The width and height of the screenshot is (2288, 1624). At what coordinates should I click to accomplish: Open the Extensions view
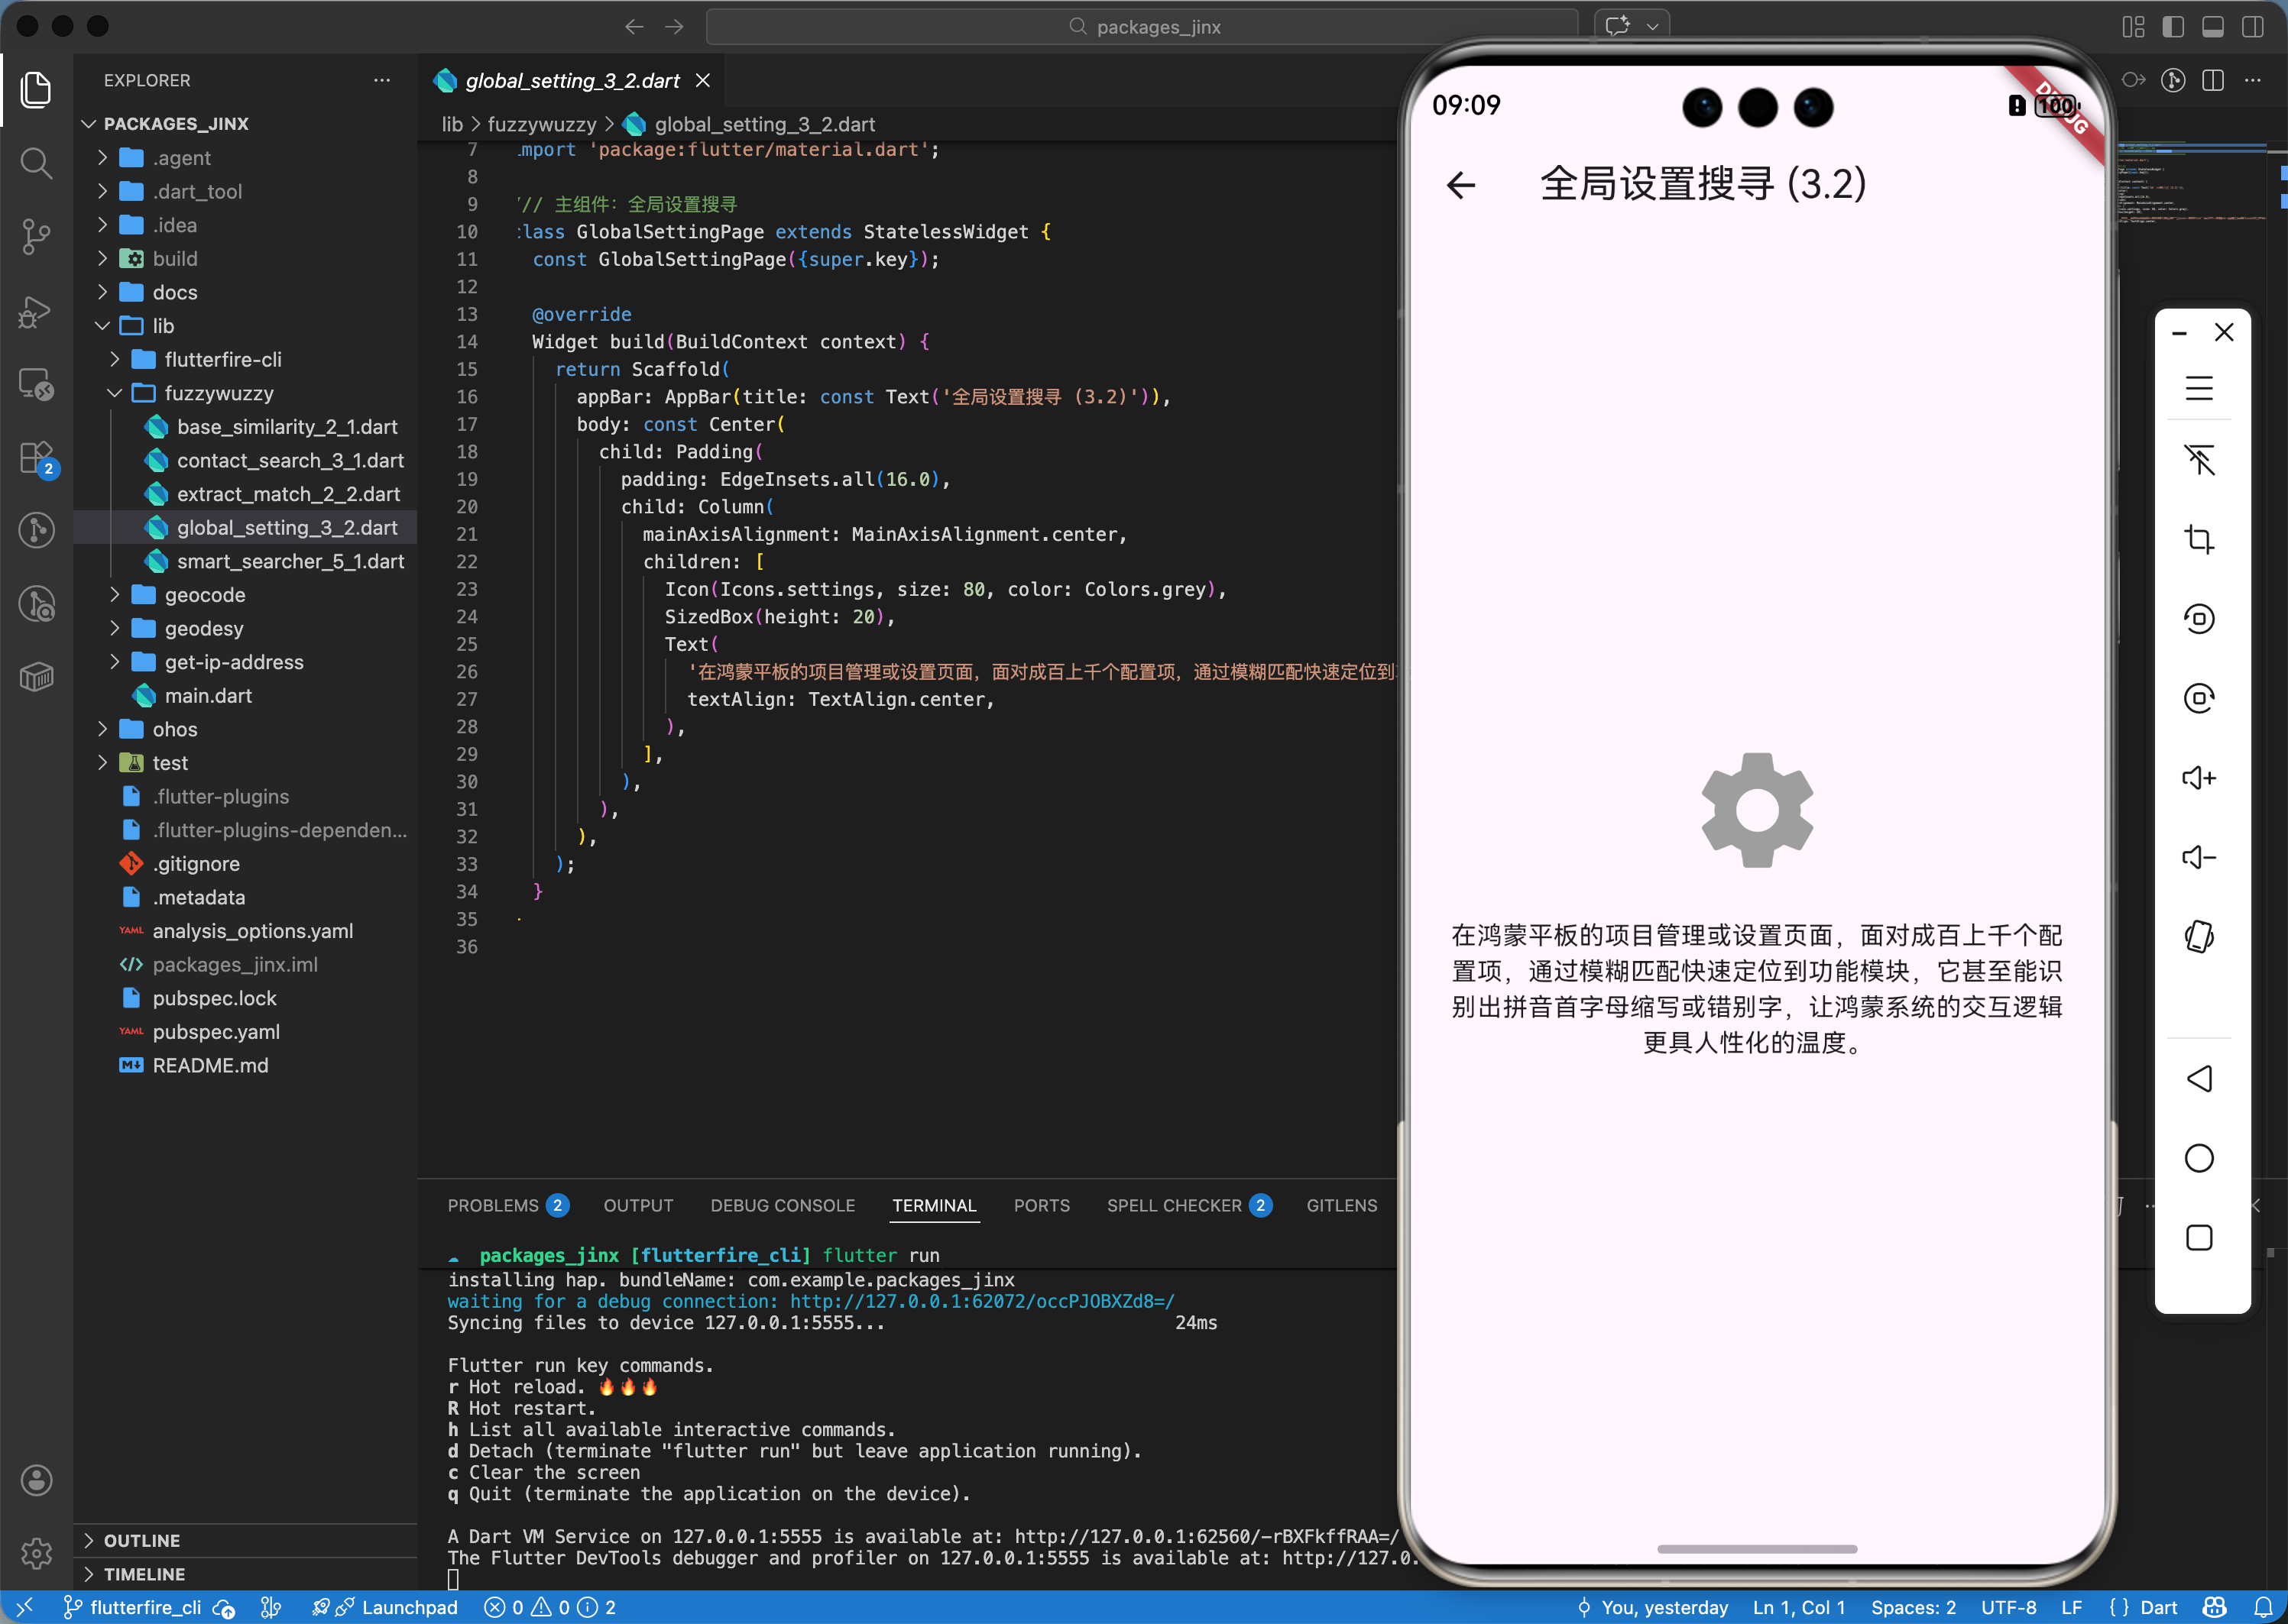(x=36, y=458)
